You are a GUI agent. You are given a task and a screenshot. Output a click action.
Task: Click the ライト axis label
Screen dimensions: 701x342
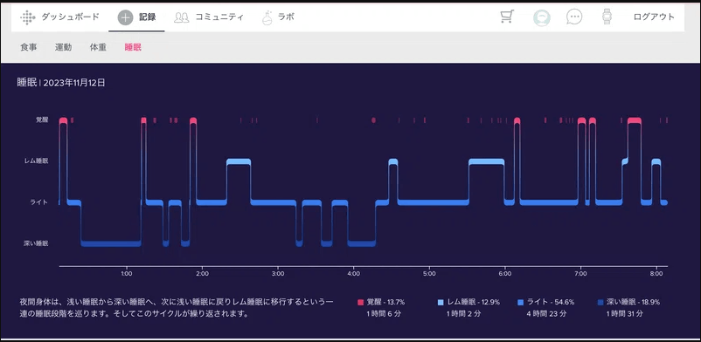point(38,202)
